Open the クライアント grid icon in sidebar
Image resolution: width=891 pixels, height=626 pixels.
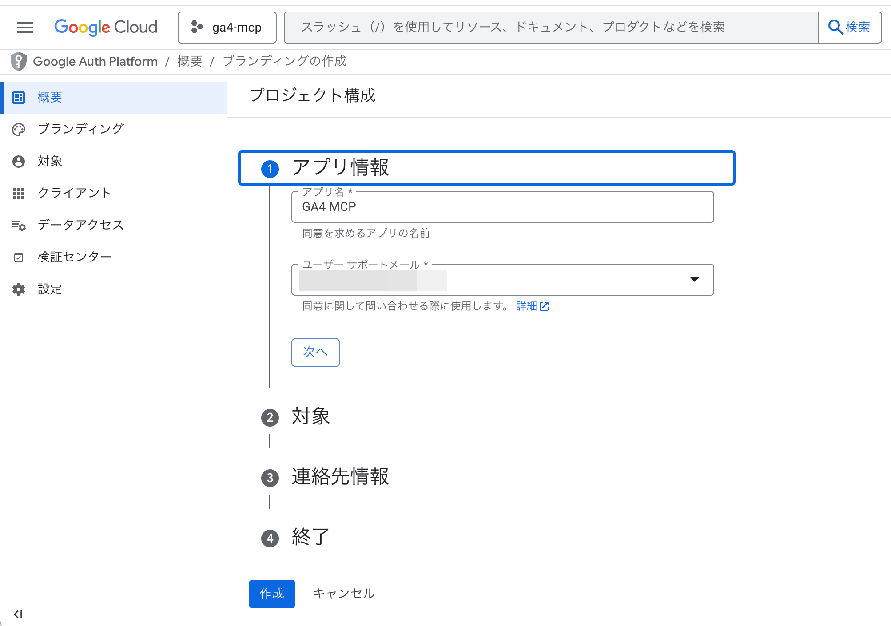(19, 193)
